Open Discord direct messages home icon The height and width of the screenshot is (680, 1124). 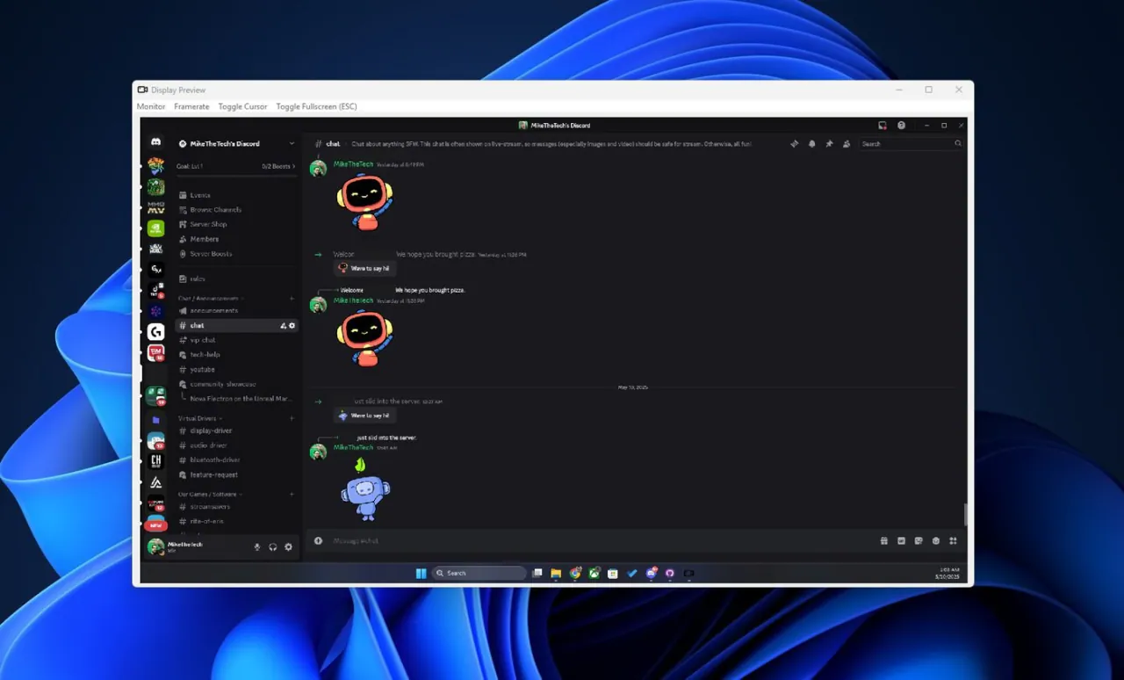[x=155, y=142]
